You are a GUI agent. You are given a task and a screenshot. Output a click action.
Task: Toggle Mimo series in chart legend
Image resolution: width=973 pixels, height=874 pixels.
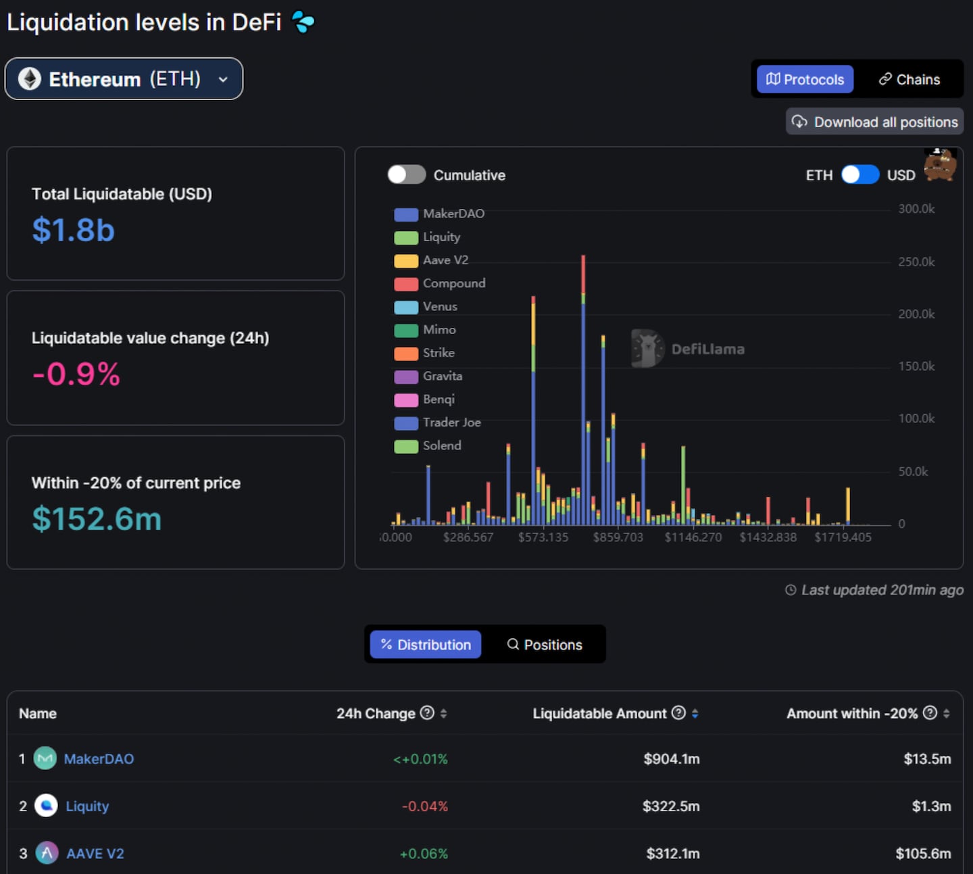tap(425, 330)
